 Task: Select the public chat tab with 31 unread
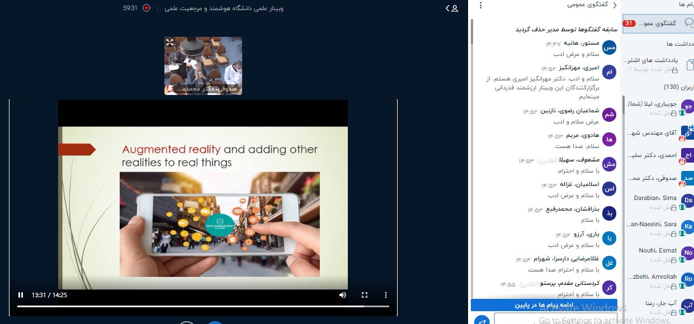(x=658, y=23)
